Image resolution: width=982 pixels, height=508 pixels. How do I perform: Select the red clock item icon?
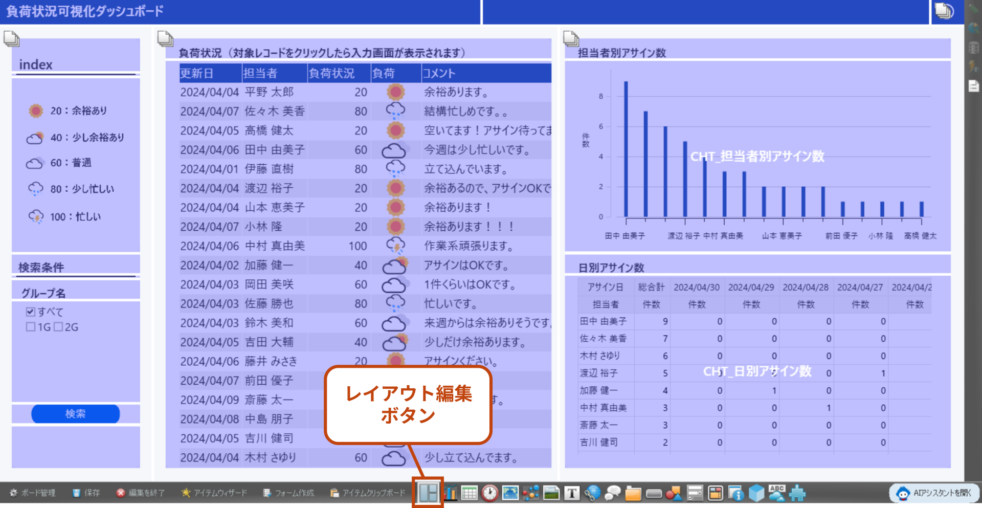(x=489, y=493)
